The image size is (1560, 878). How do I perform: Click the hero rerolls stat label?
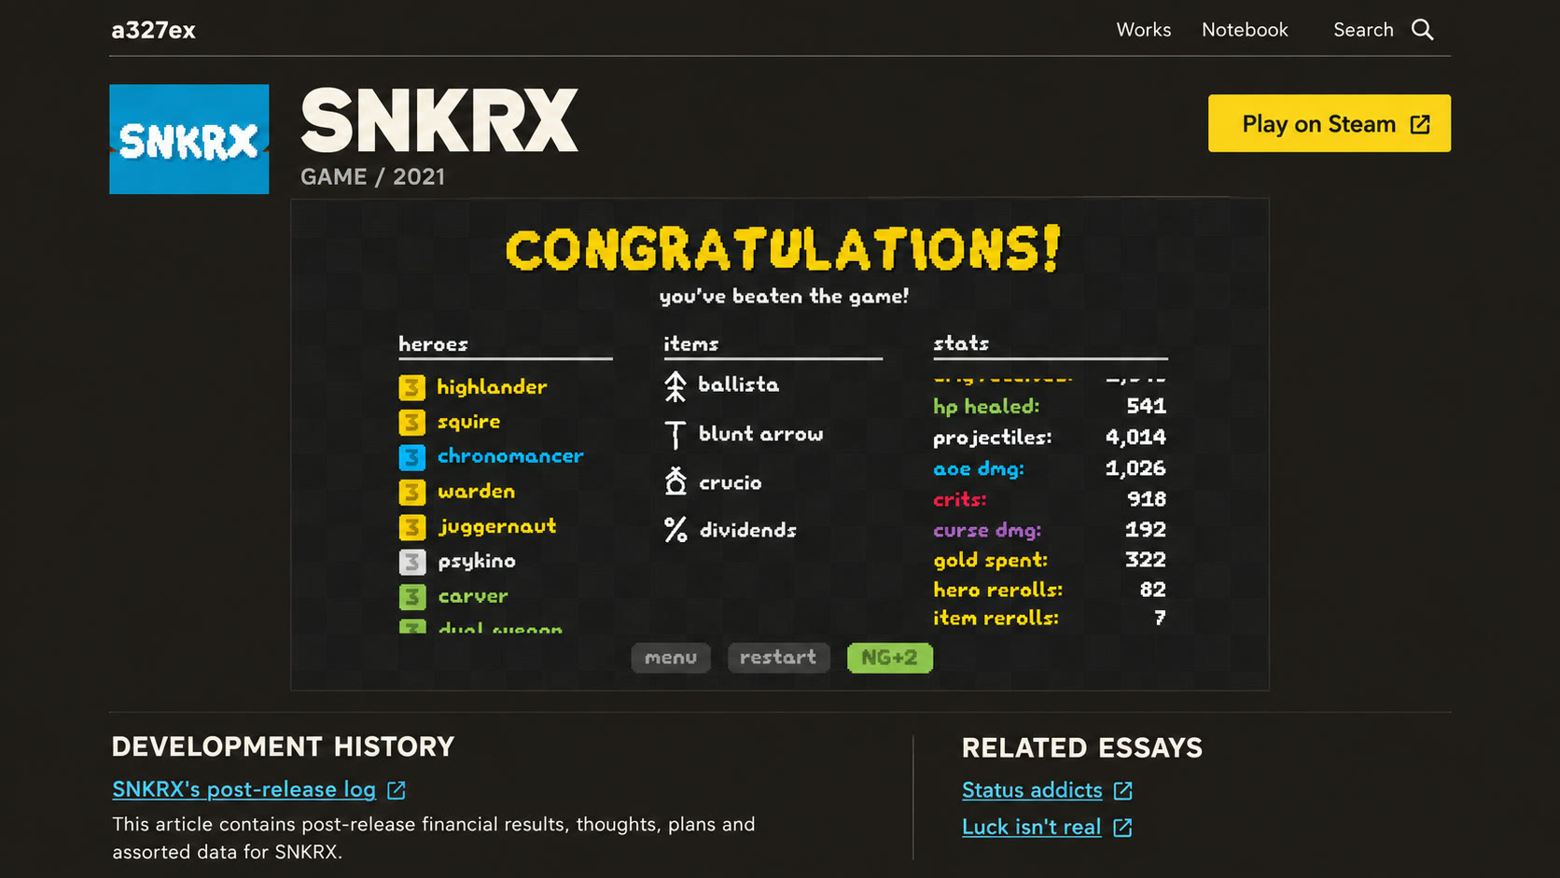pos(997,590)
